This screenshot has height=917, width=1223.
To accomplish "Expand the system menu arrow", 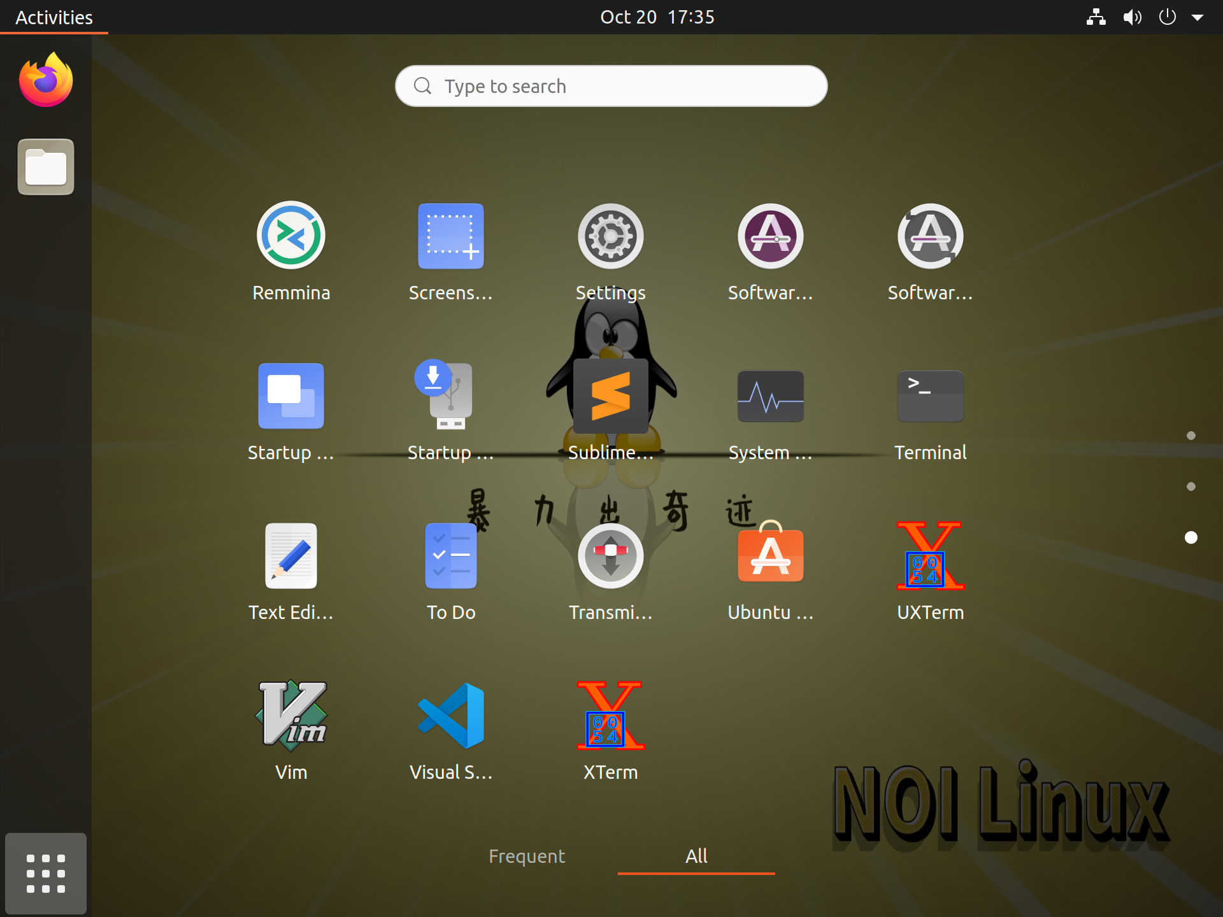I will pos(1198,18).
